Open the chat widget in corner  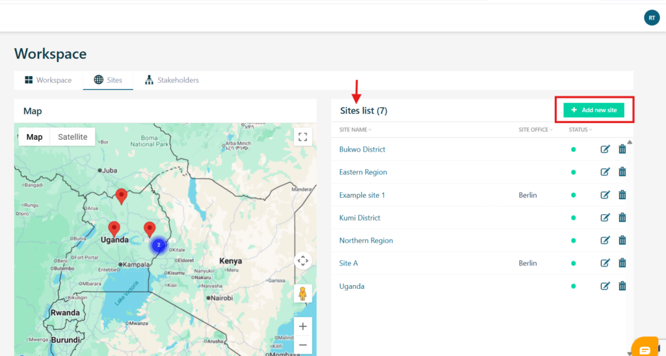click(x=645, y=348)
